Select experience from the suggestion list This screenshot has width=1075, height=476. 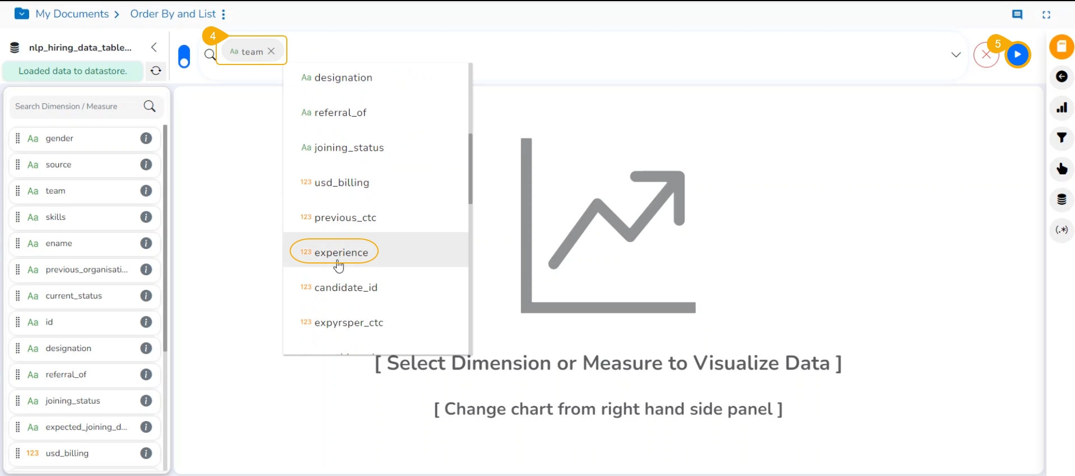[x=341, y=252]
